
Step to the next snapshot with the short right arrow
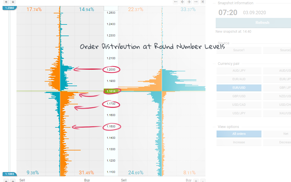(x=189, y=2)
